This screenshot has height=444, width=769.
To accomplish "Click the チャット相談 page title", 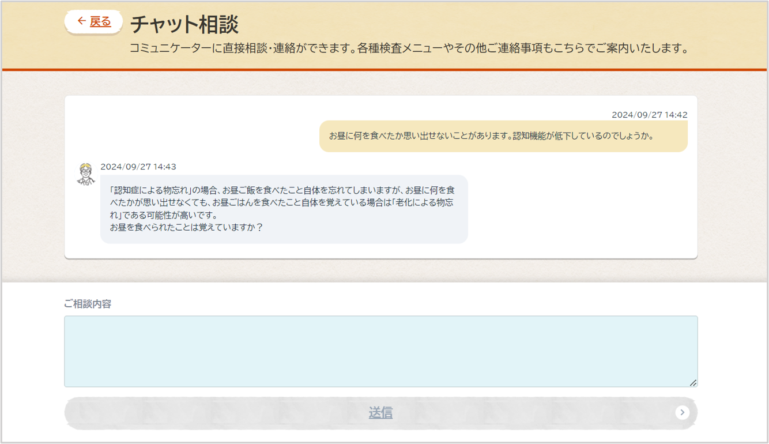I will 184,25.
